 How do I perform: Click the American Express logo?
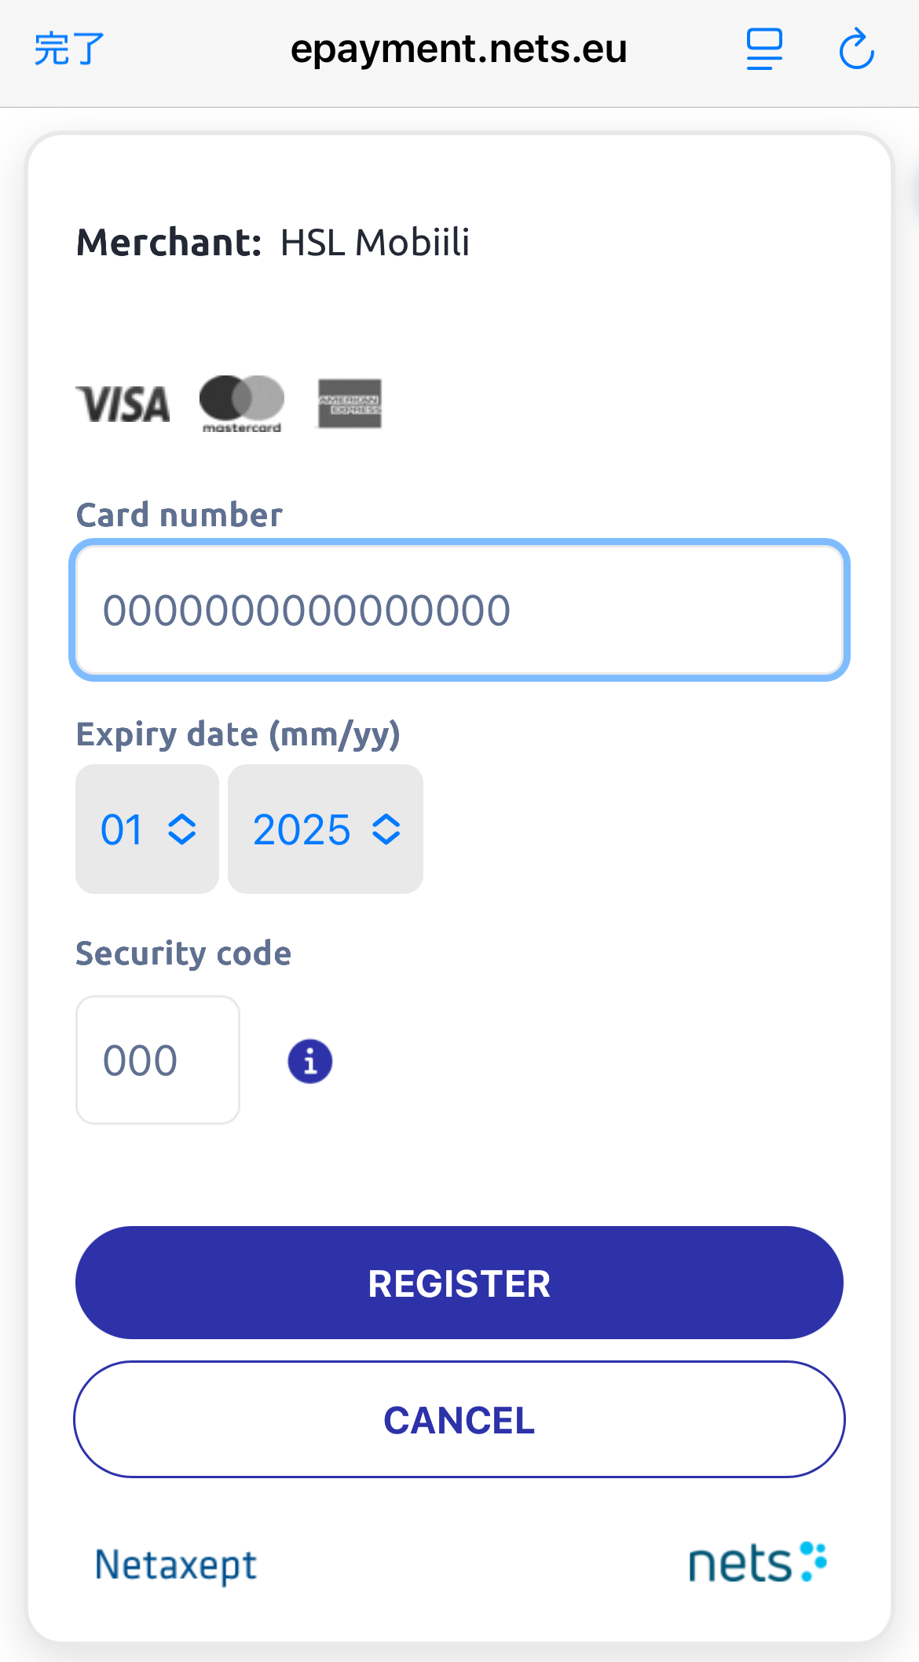point(350,404)
